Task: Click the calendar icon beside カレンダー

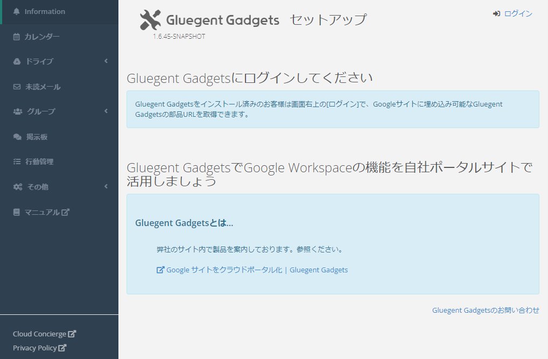Action: (17, 37)
